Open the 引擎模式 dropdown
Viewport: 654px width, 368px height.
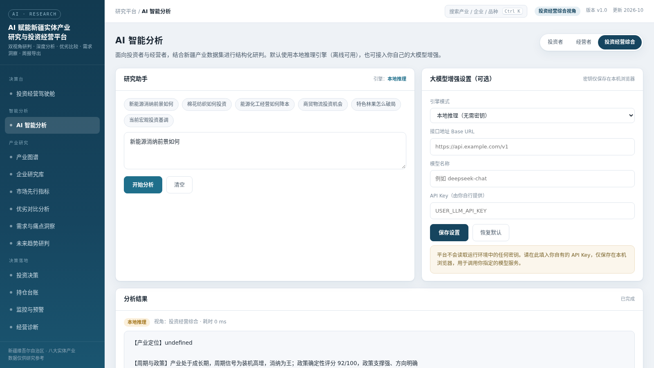(x=532, y=116)
